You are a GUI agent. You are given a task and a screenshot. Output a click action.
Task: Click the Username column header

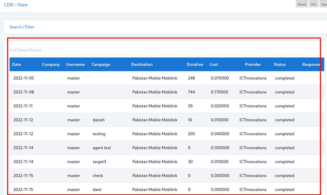pyautogui.click(x=76, y=64)
